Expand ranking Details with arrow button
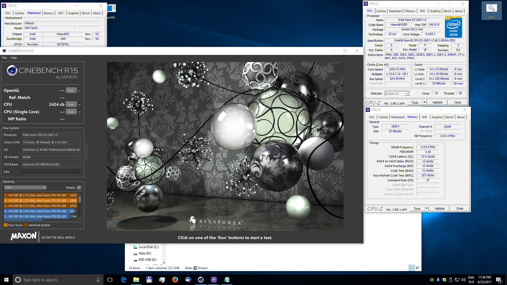 tap(79, 188)
